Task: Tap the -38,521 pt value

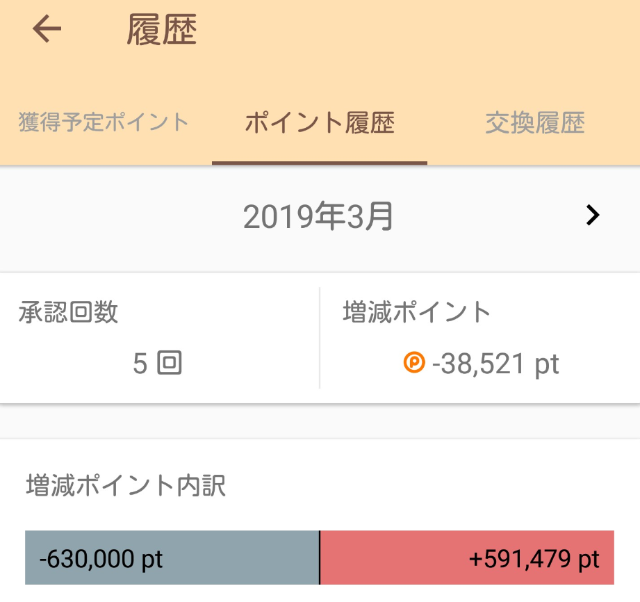Action: click(495, 364)
